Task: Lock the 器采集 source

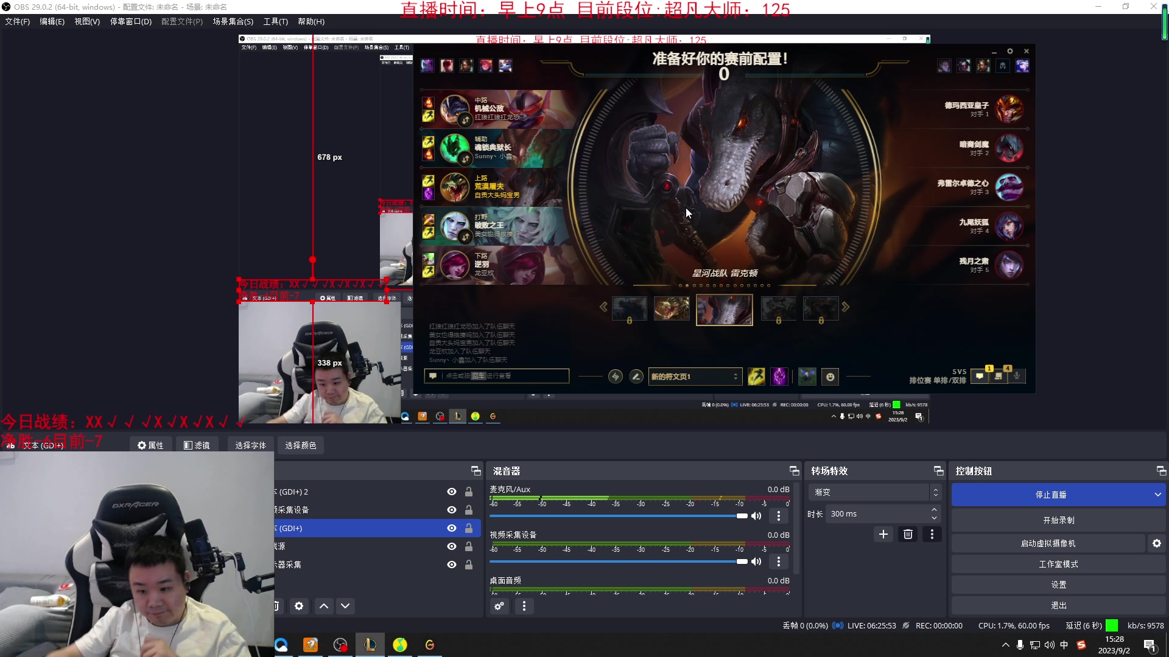Action: (469, 565)
